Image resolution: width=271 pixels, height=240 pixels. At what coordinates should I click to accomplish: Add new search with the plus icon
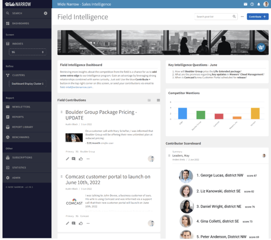46,13
